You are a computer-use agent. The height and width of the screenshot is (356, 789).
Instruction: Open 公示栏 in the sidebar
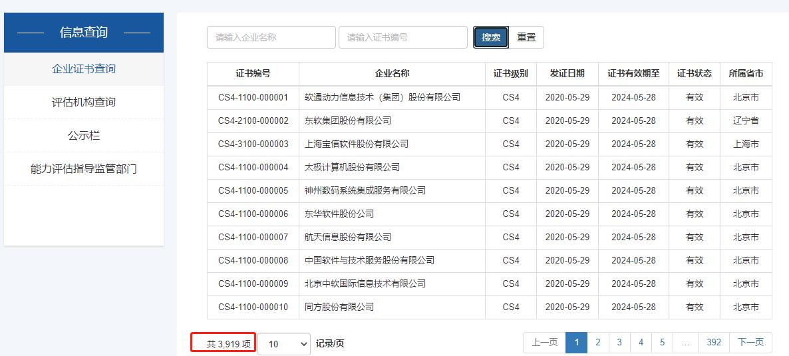tap(84, 136)
